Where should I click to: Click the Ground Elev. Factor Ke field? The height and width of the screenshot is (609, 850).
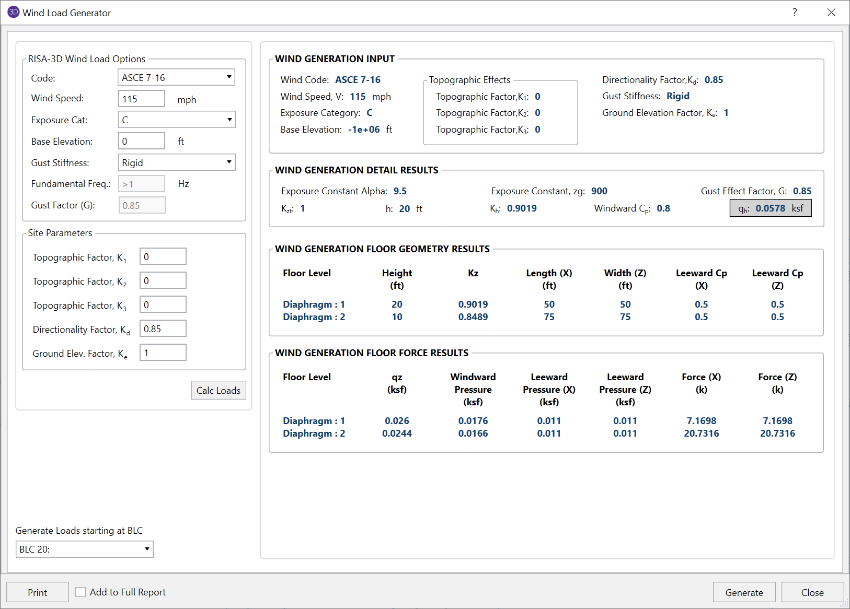[x=163, y=353]
